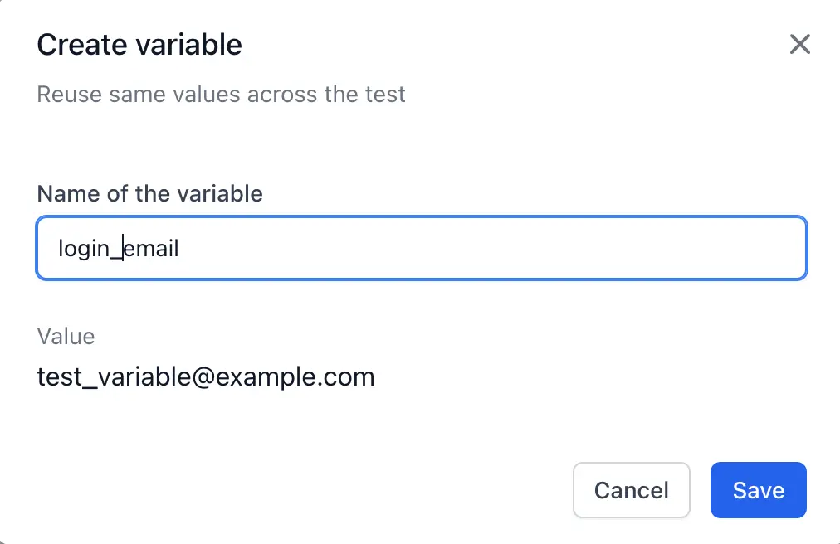Dismiss dialog using top-right close icon
This screenshot has width=840, height=544.
[x=799, y=44]
